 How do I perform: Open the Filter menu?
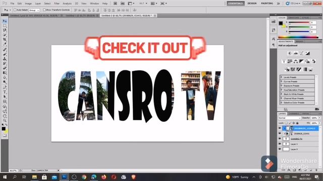[57, 4]
